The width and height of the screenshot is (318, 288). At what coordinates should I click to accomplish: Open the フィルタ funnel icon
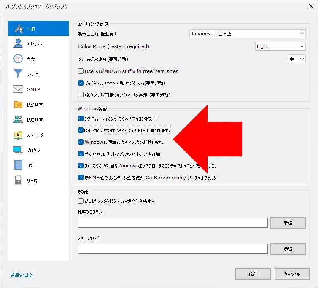18,74
